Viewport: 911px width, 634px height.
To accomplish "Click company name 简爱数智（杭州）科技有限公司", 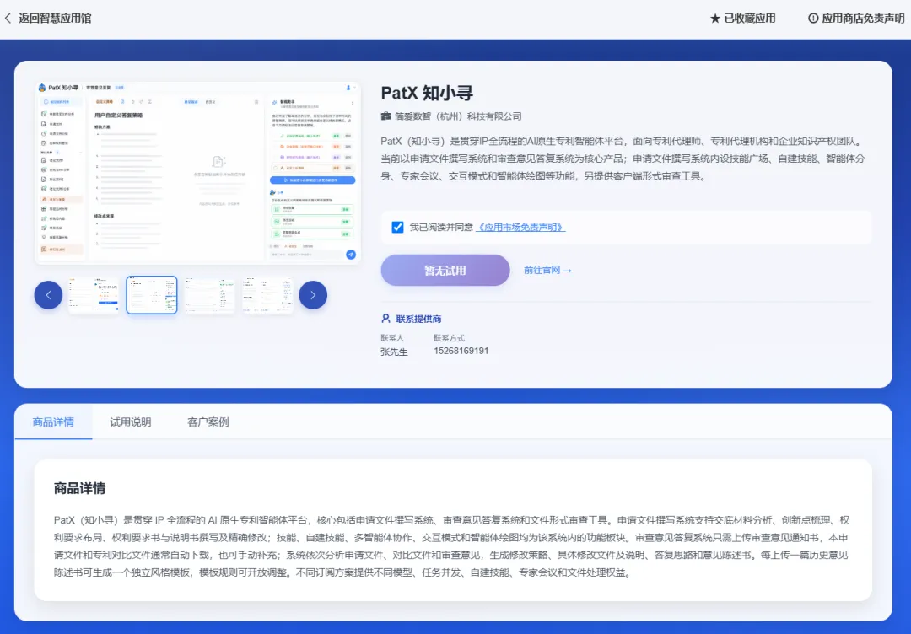I will [458, 116].
